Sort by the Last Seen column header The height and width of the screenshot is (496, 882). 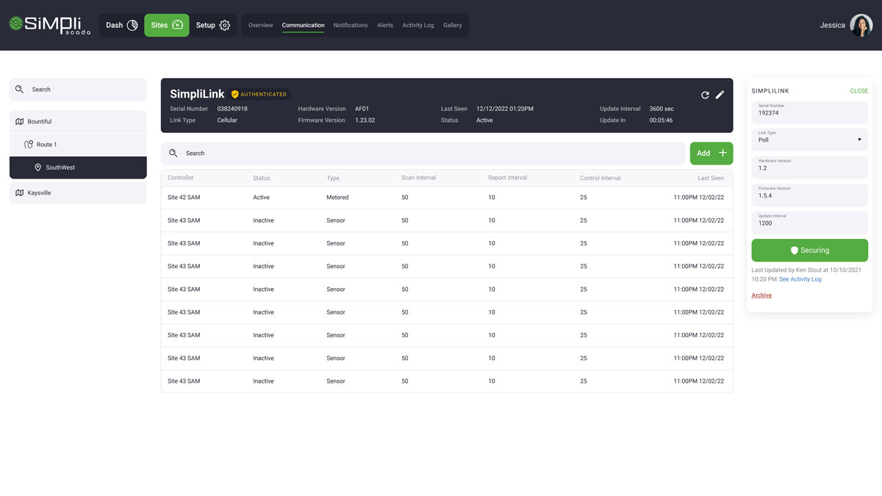click(711, 178)
